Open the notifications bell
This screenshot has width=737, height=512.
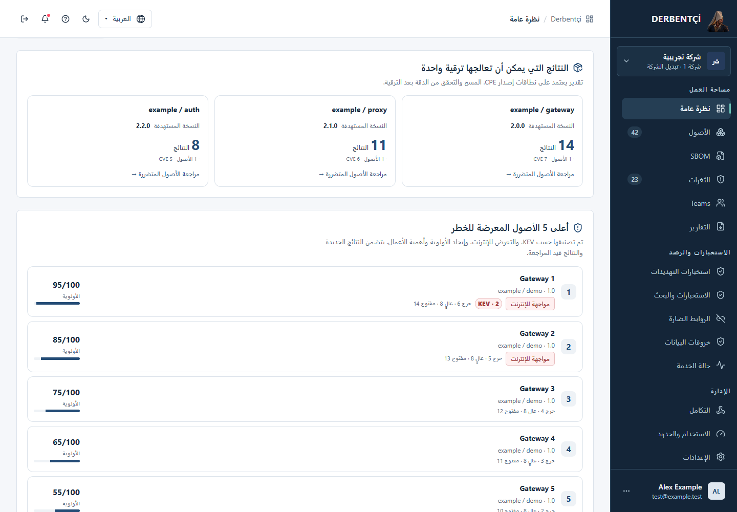(x=45, y=19)
